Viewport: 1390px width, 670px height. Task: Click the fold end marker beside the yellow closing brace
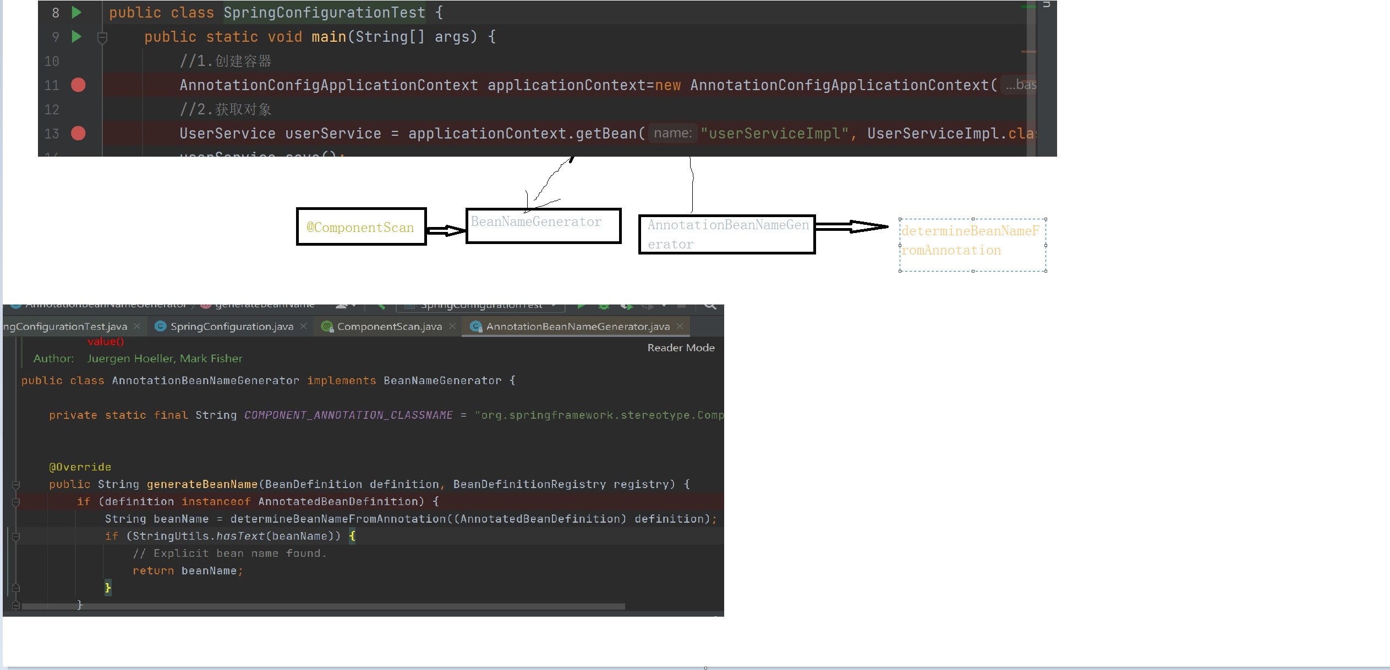click(16, 588)
